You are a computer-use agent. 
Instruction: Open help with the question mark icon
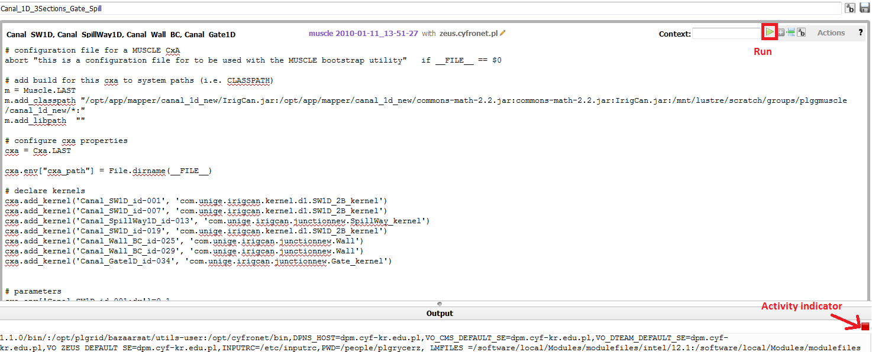click(x=860, y=33)
